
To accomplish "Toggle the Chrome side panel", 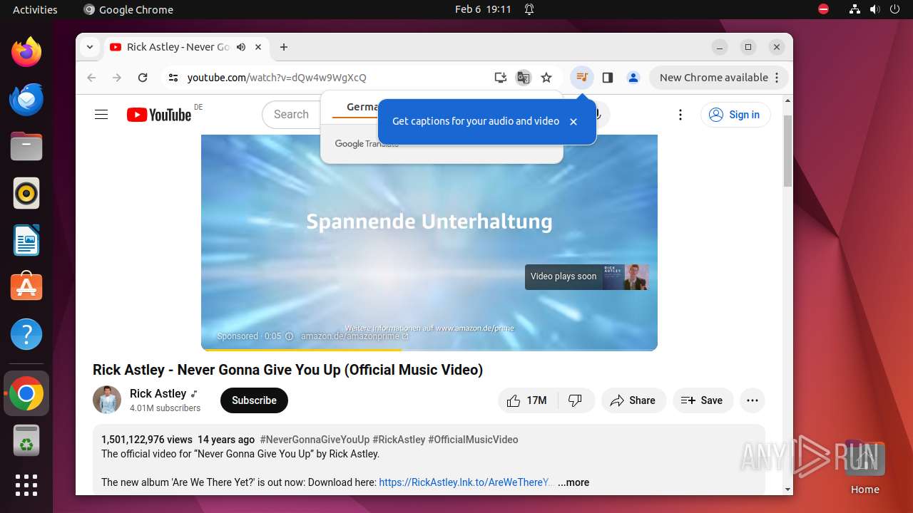I will (608, 78).
